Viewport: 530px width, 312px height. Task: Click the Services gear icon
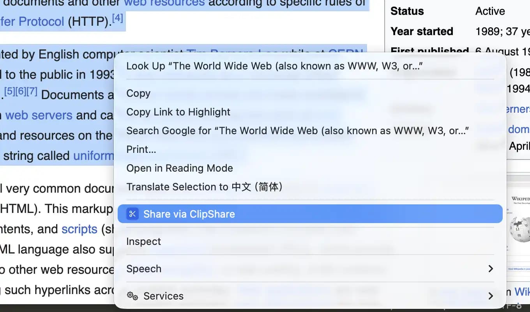(x=132, y=296)
